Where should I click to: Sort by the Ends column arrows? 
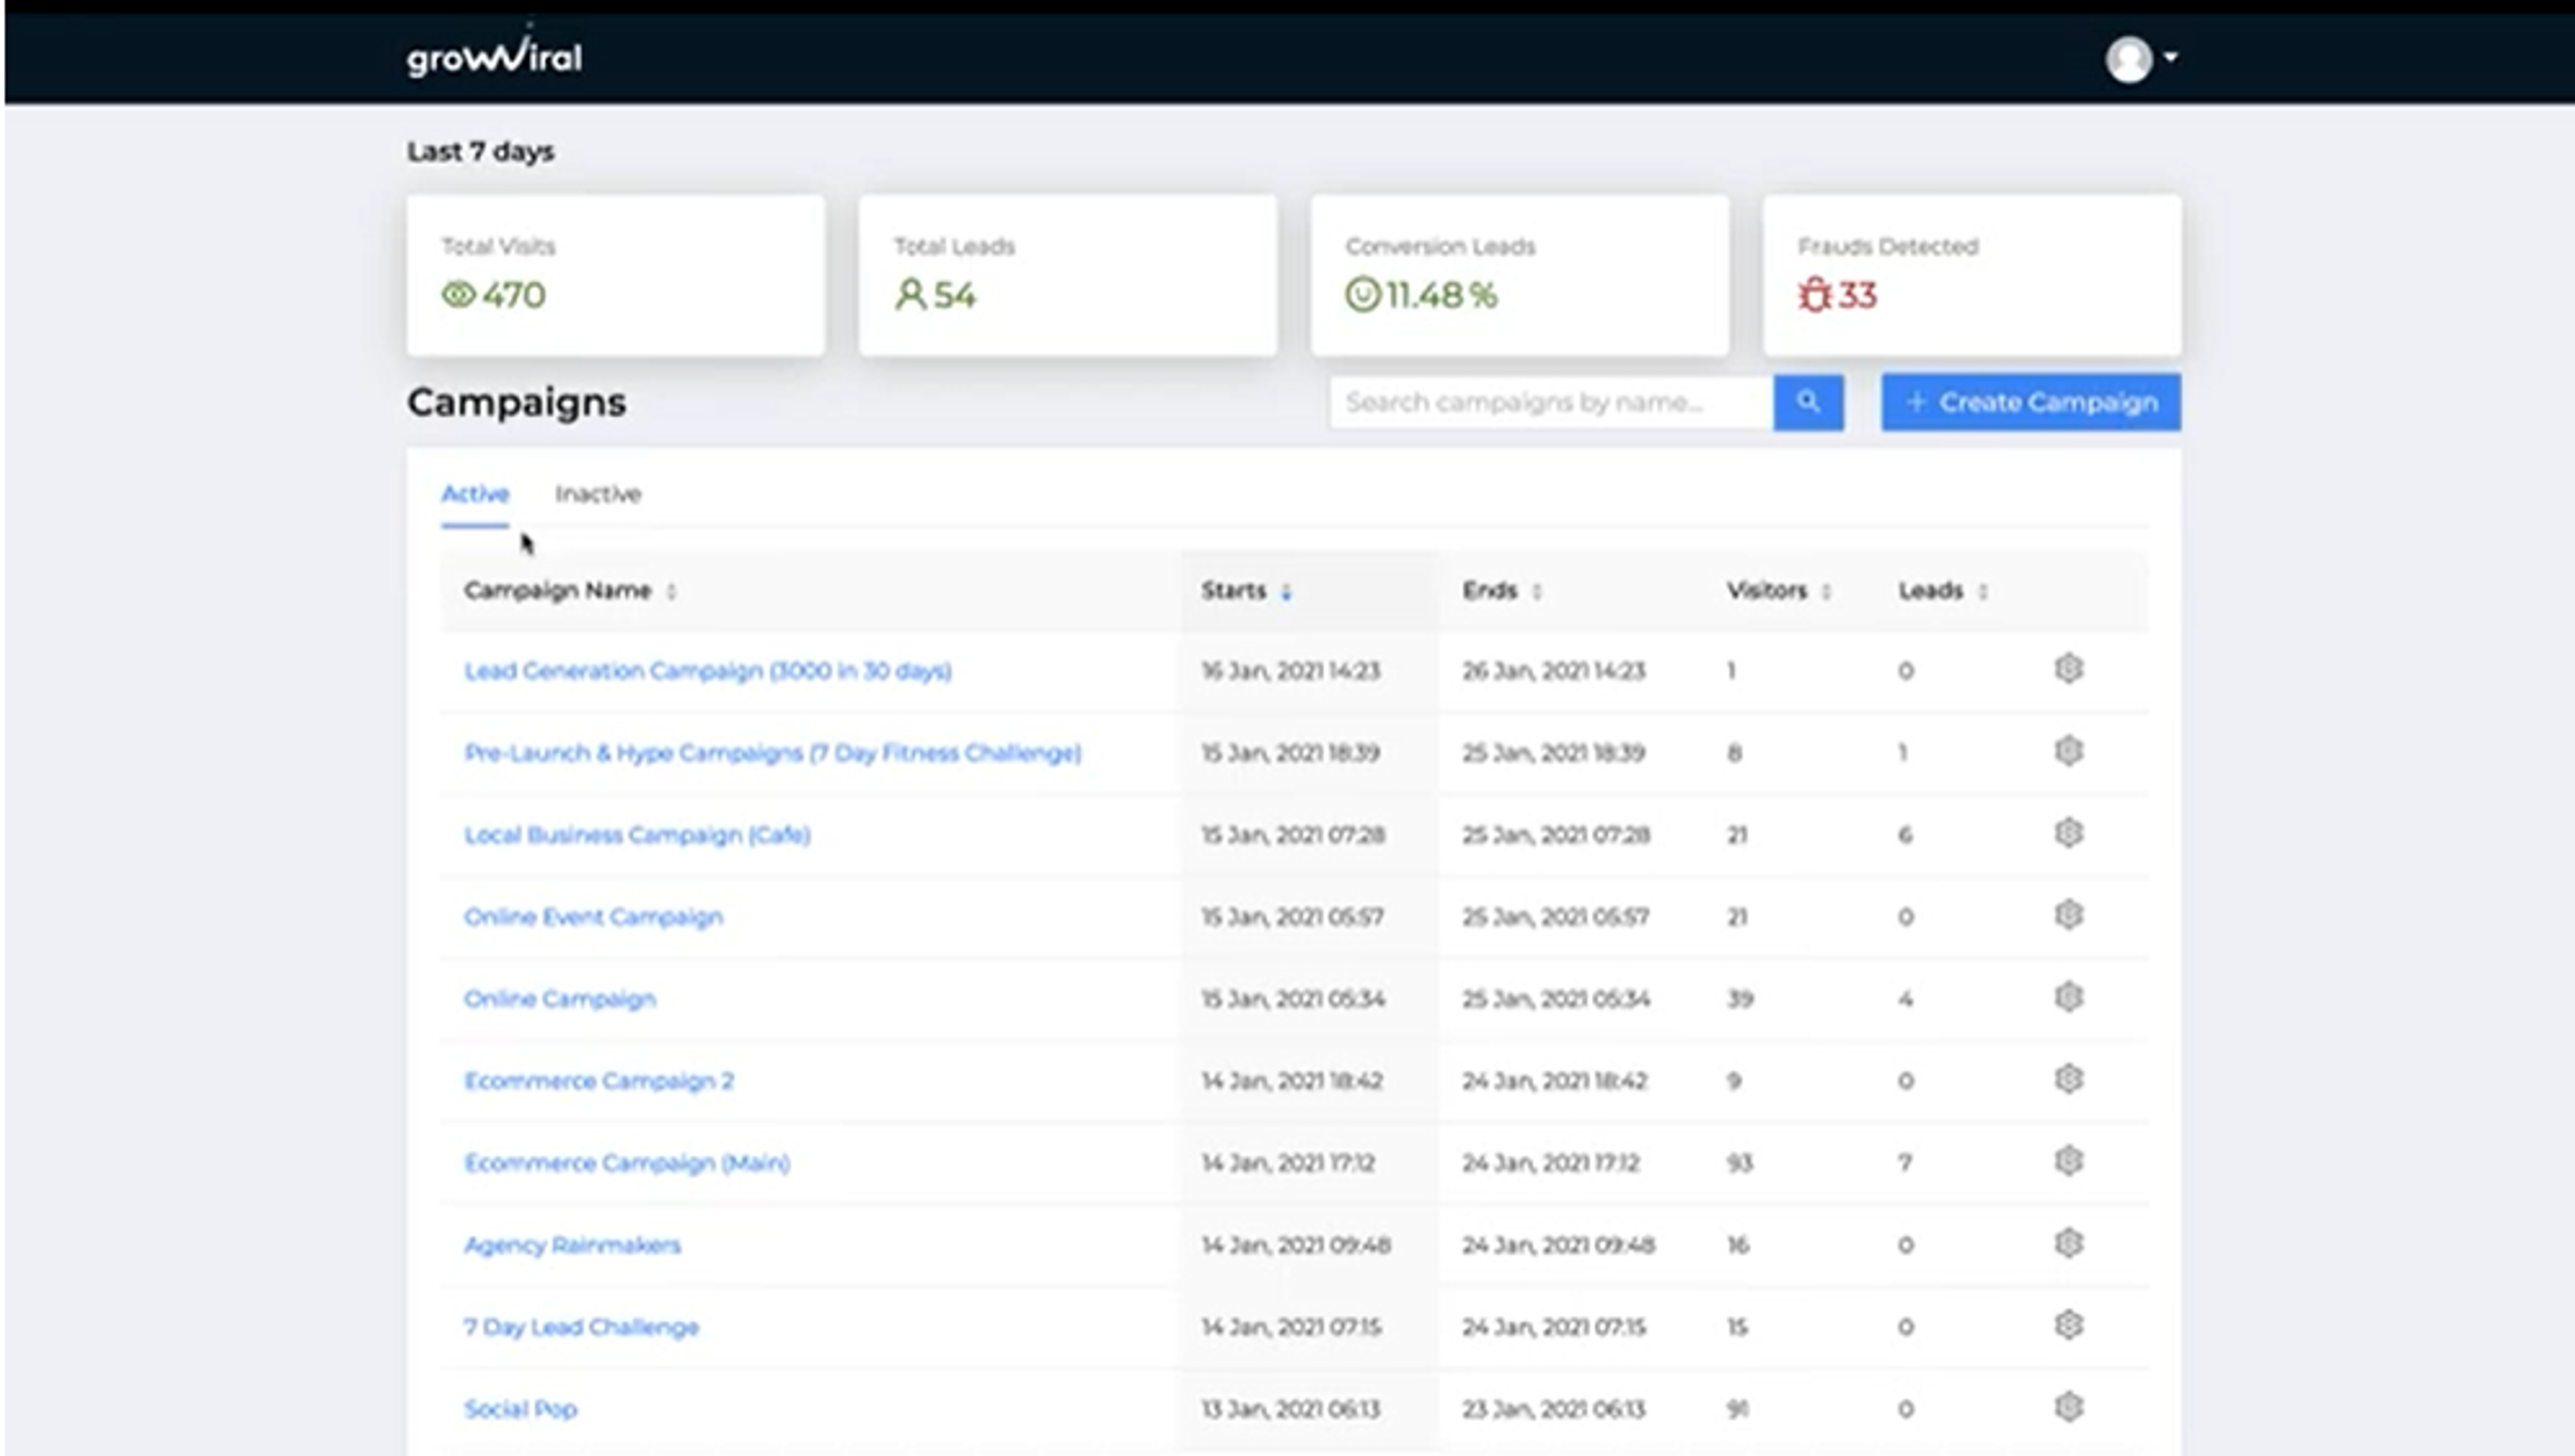pyautogui.click(x=1536, y=591)
